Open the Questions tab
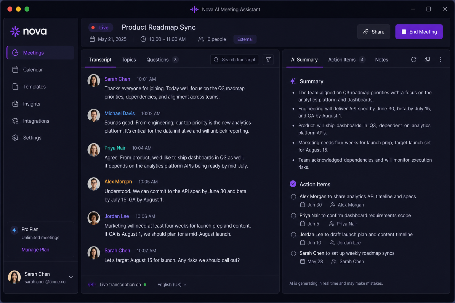Screen dimensions: 455x303 (162, 60)
